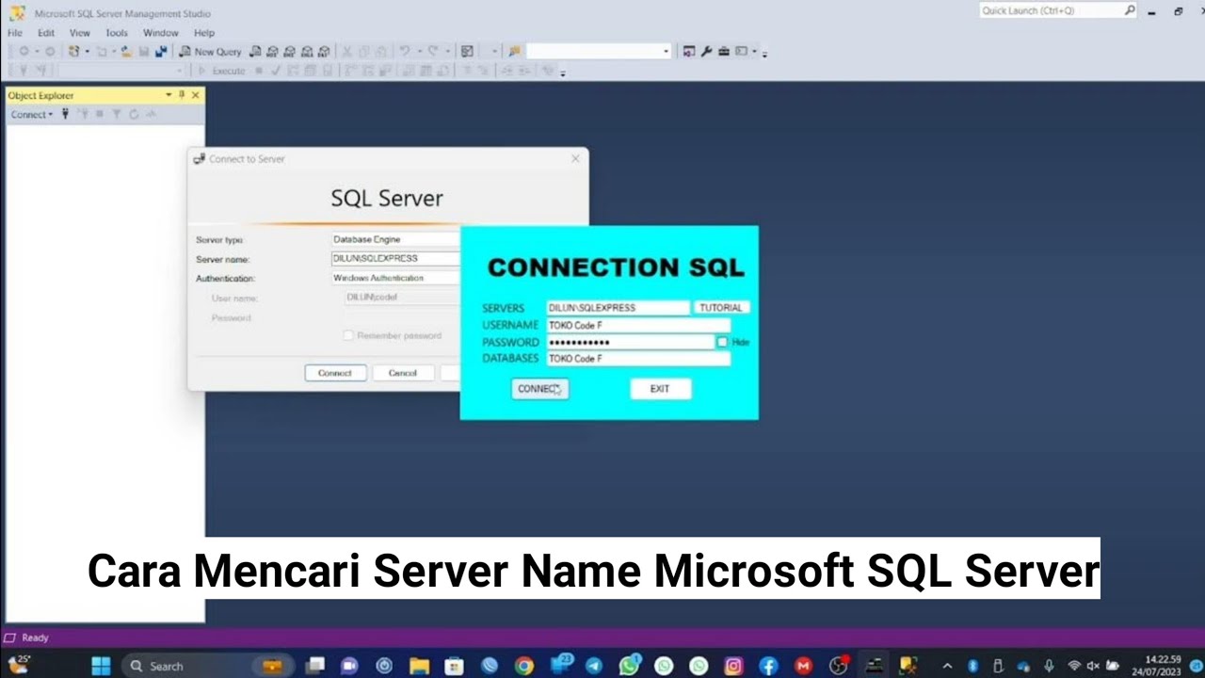Viewport: 1205px width, 678px height.
Task: Click the Server name field in Connect to Server
Action: click(395, 258)
